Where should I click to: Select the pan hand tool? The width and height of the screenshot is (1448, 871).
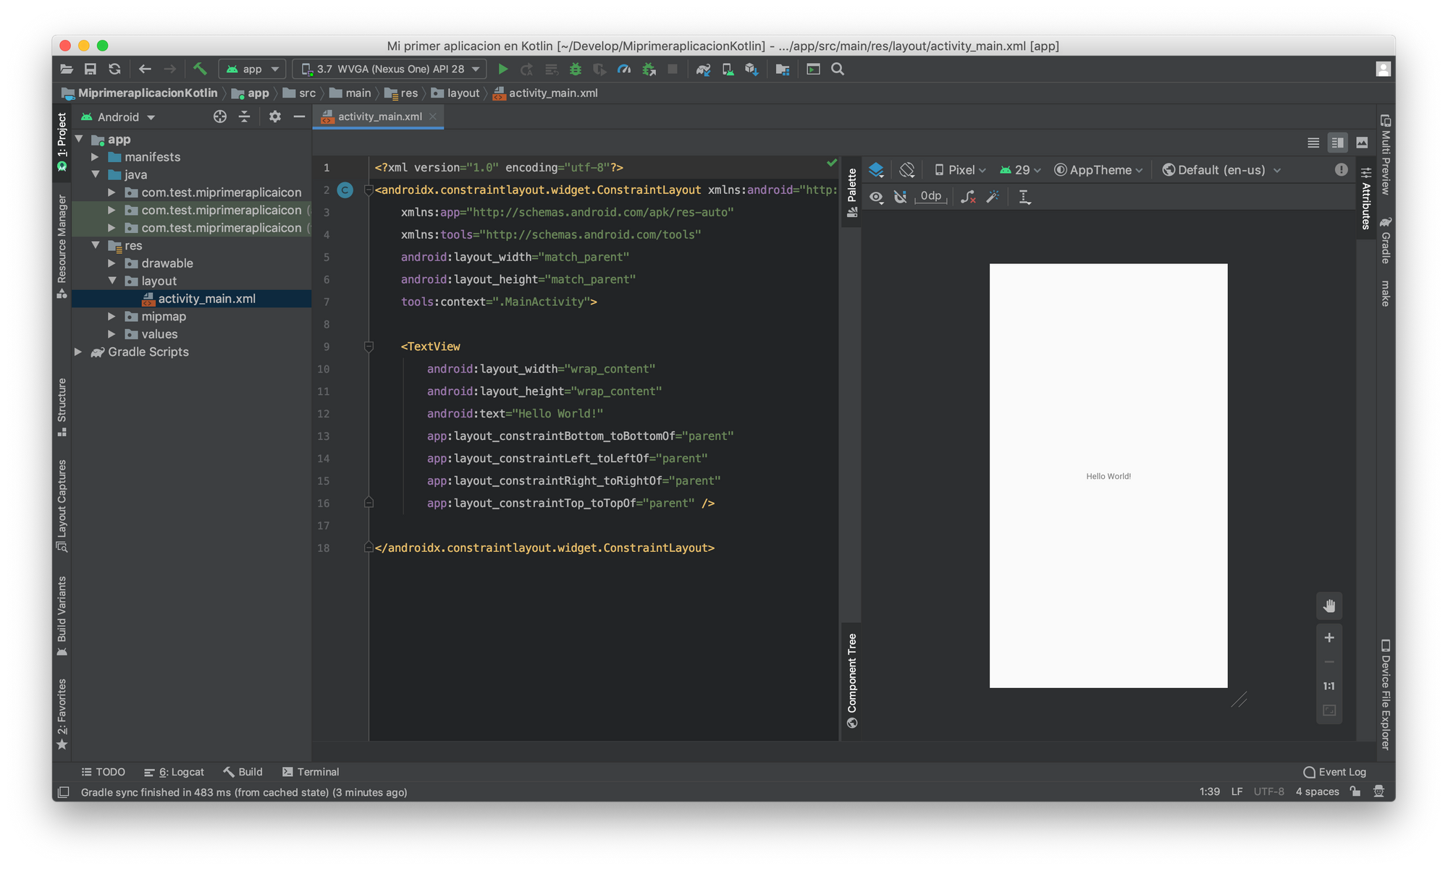pos(1329,606)
